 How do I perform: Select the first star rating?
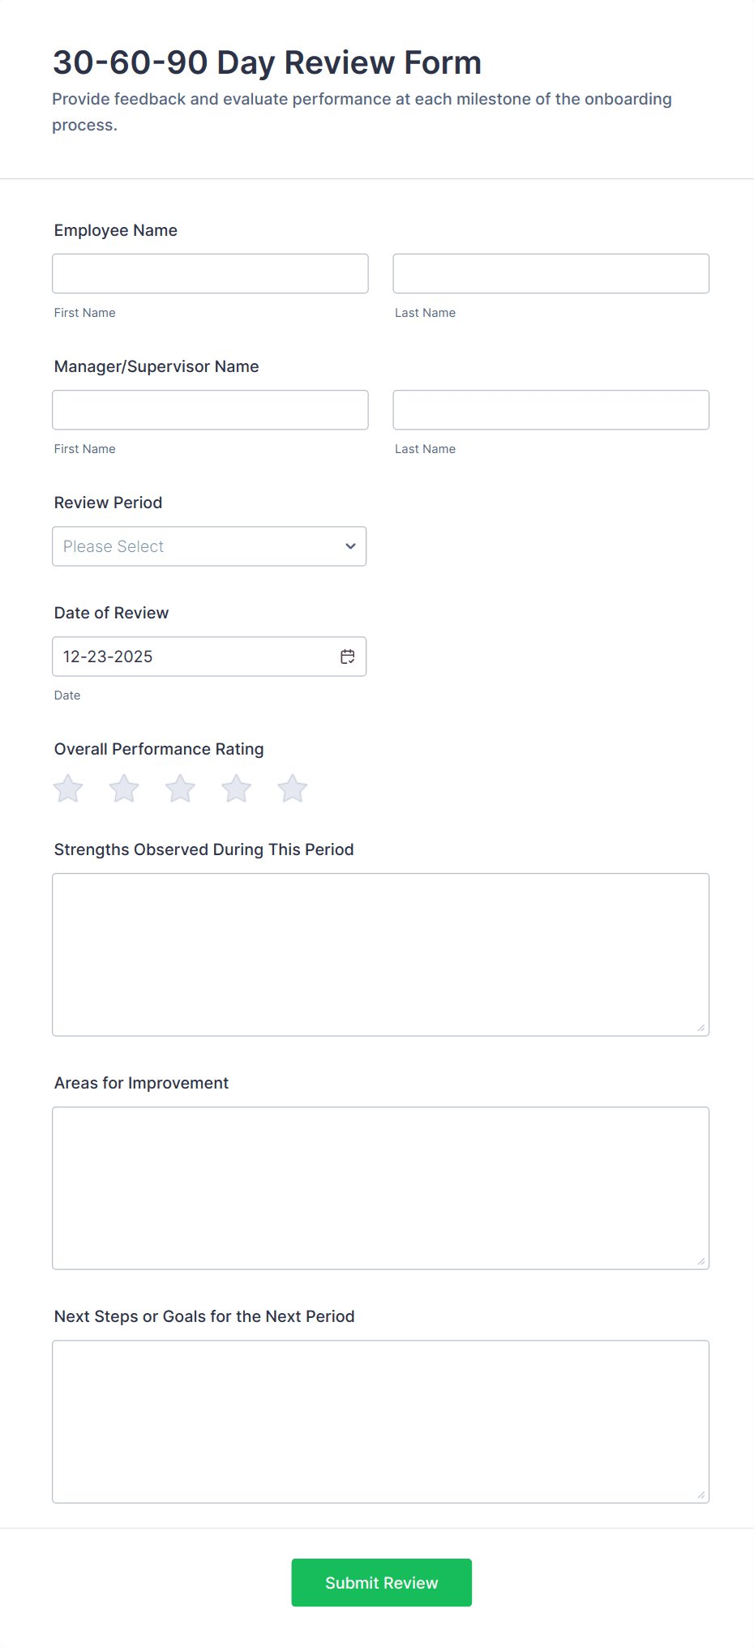[67, 787]
